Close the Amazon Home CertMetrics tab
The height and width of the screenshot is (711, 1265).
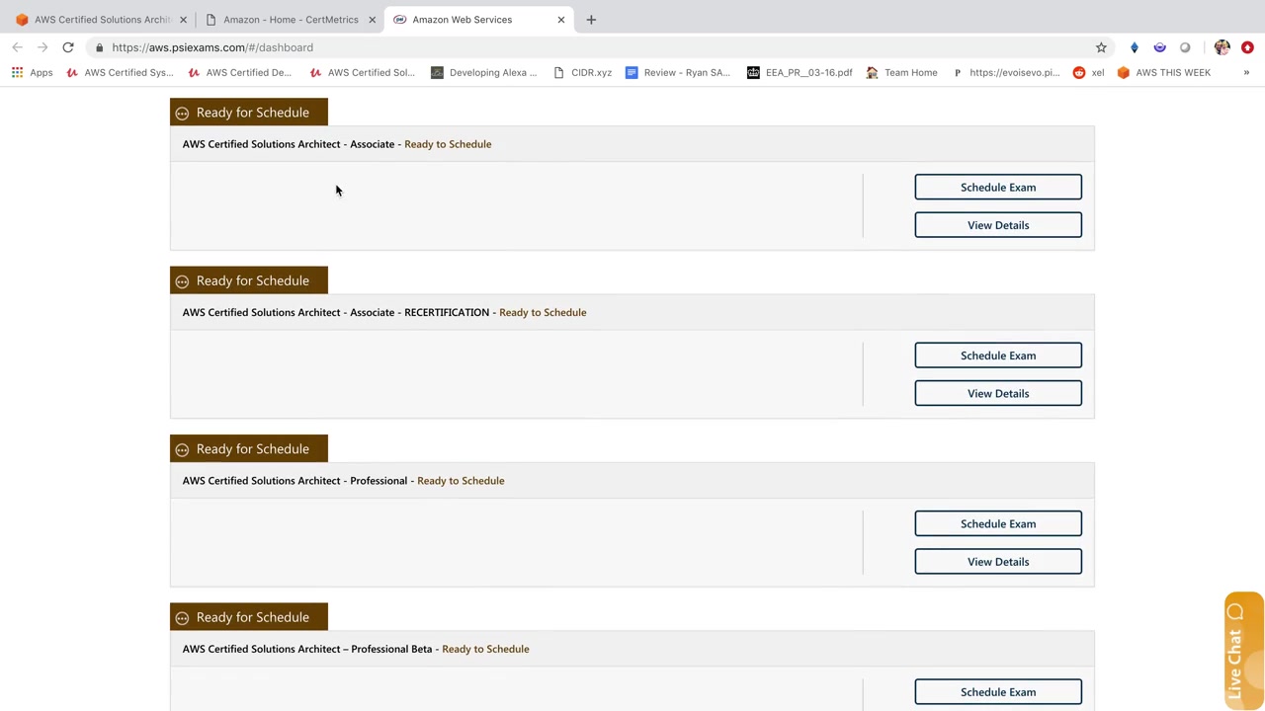(372, 20)
